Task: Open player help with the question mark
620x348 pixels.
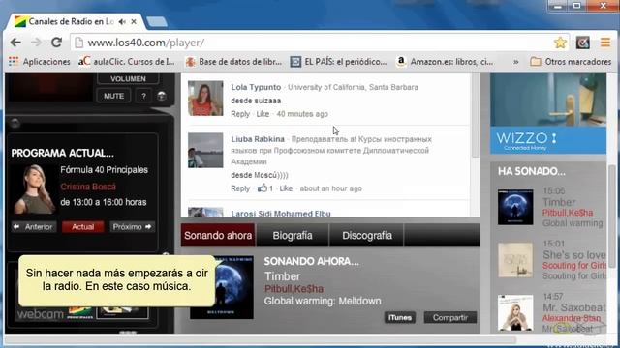Action: pyautogui.click(x=143, y=96)
